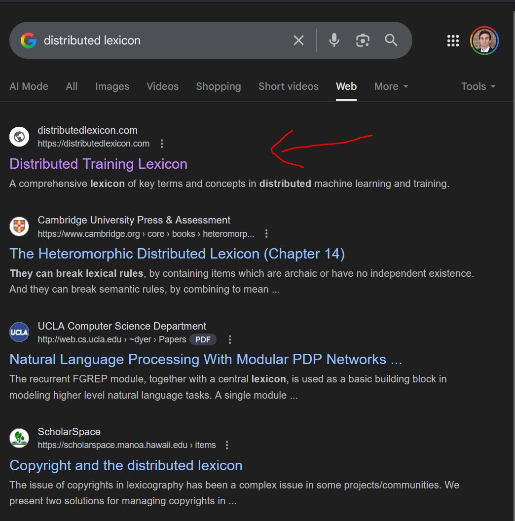515x521 pixels.
Task: Click the https://distributedlexicon.com URL text
Action: (93, 144)
